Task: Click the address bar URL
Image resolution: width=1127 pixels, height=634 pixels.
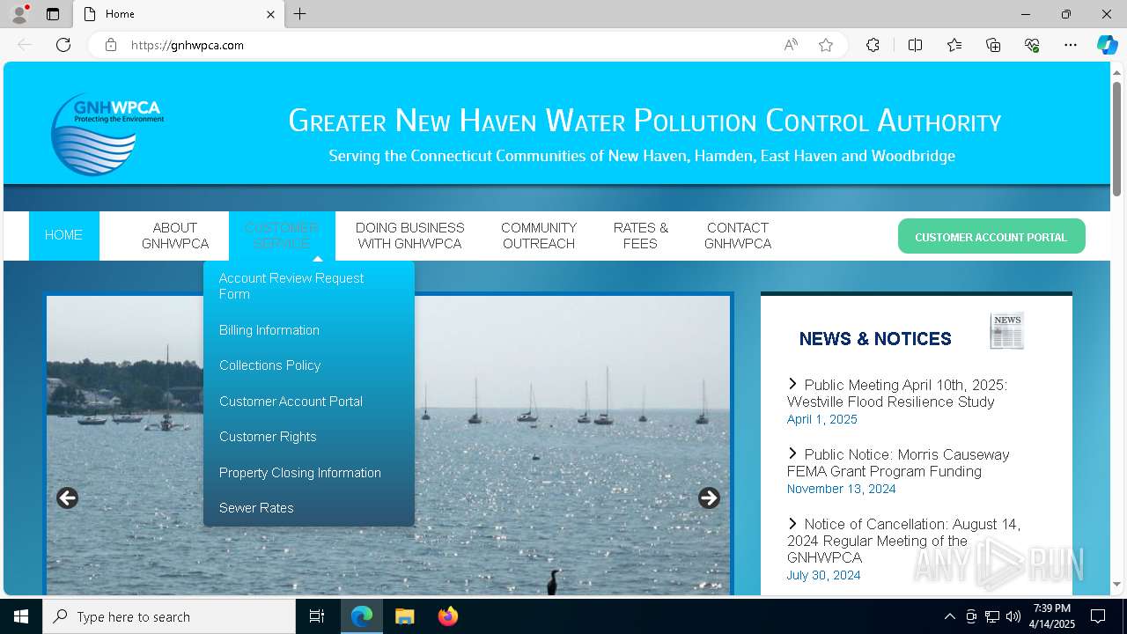Action: [188, 45]
